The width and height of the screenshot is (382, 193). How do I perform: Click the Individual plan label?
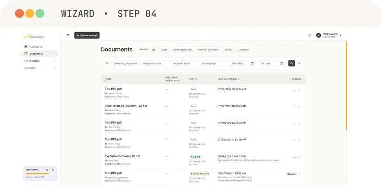point(32,170)
